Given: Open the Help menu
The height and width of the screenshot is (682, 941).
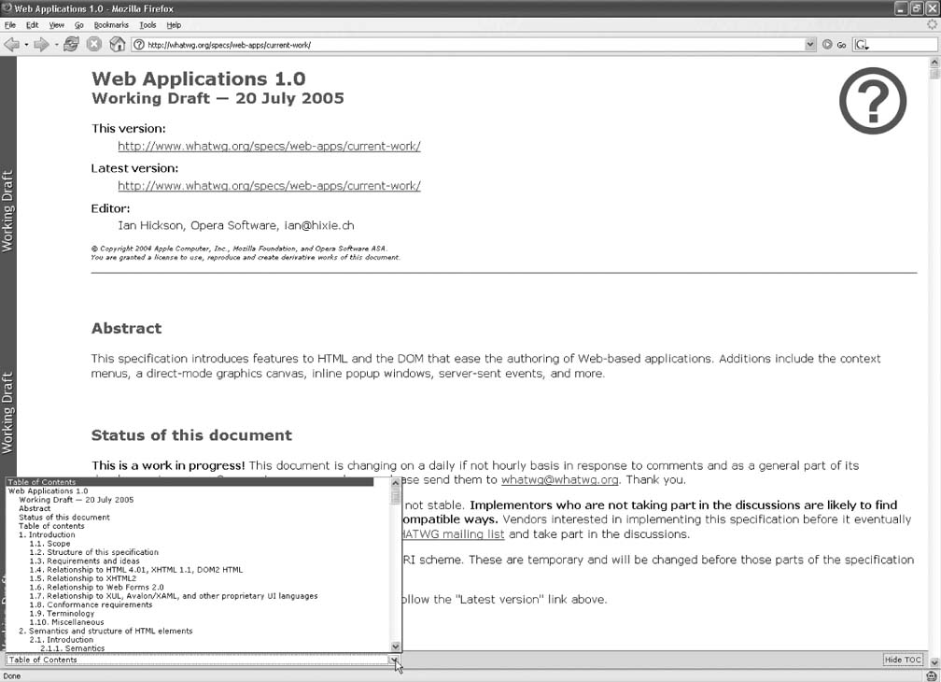Looking at the screenshot, I should tap(174, 25).
